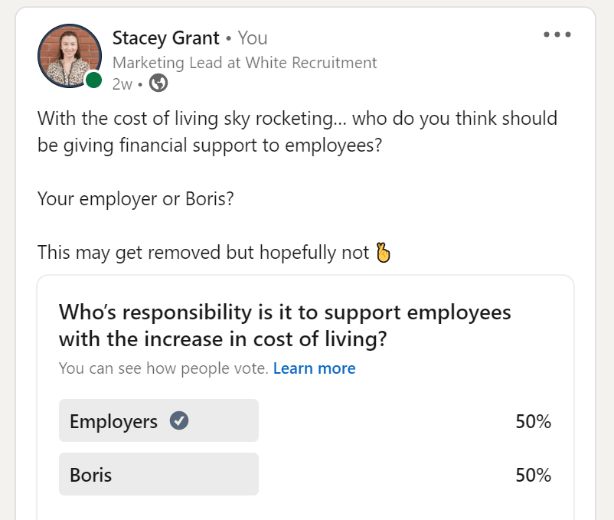Click the "Your employer or Boris?" line
This screenshot has height=520, width=614.
pyautogui.click(x=136, y=199)
